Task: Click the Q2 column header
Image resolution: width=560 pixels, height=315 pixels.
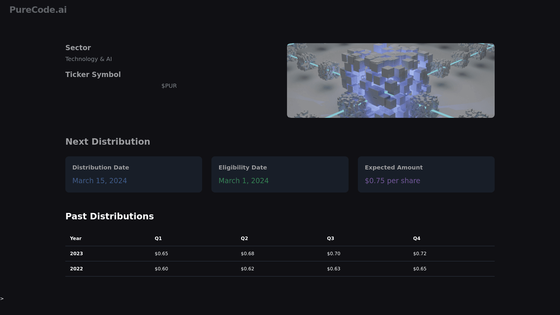Action: [x=244, y=238]
